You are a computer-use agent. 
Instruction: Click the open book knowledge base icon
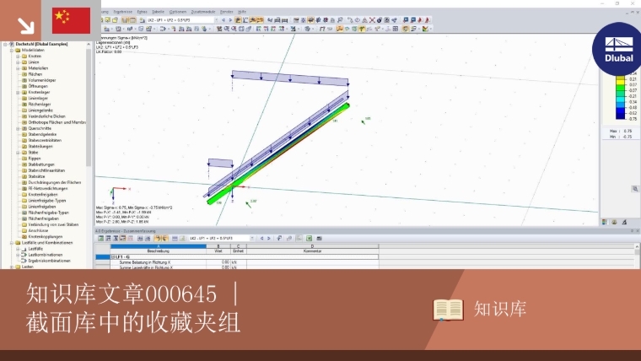(448, 310)
